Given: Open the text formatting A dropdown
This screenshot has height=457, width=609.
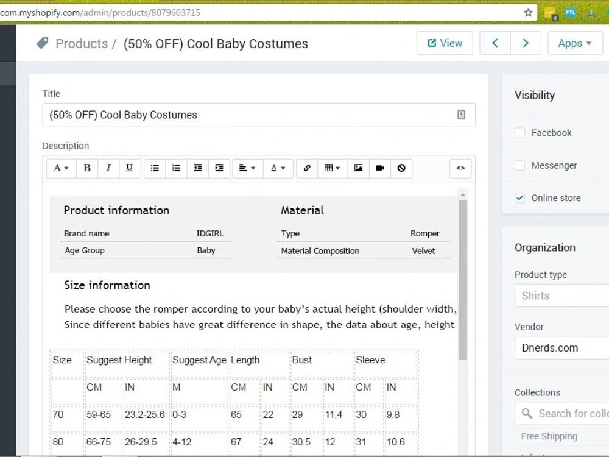Looking at the screenshot, I should [x=61, y=168].
